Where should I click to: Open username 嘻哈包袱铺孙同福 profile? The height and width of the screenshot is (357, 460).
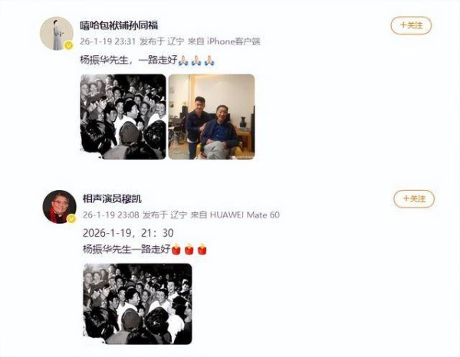119,25
